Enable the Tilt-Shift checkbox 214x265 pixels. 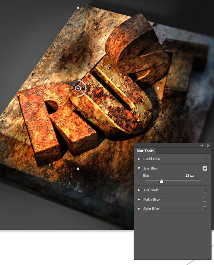[x=205, y=190]
